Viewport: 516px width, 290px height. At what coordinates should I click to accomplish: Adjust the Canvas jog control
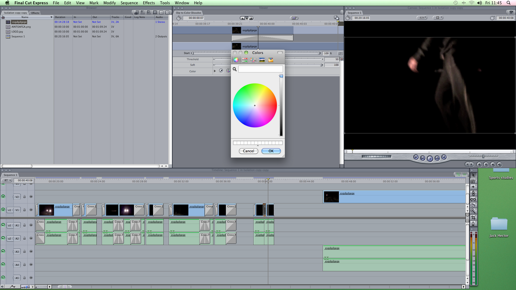pyautogui.click(x=376, y=157)
